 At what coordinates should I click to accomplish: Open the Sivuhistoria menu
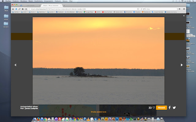(39, 1)
